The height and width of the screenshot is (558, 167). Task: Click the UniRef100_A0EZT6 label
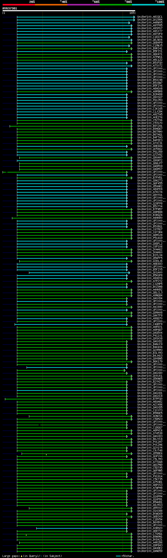click(150, 117)
